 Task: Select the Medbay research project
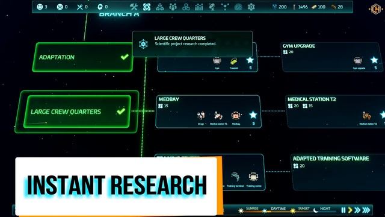[x=208, y=112]
